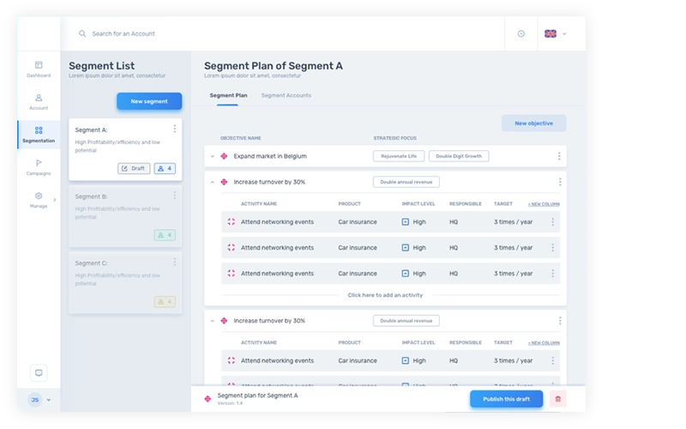Click the Manage gear icon

pos(39,196)
